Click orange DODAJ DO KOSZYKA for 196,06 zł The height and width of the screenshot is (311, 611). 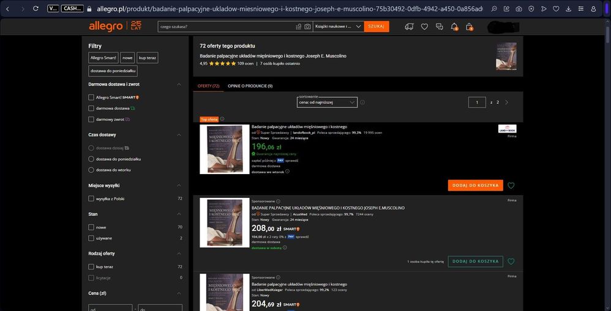pyautogui.click(x=476, y=185)
